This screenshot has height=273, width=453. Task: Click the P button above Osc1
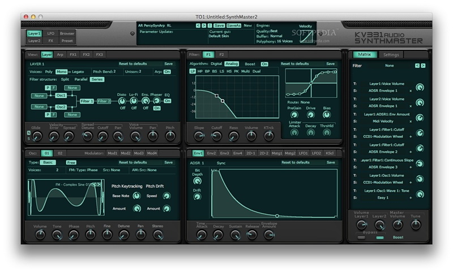(x=48, y=88)
